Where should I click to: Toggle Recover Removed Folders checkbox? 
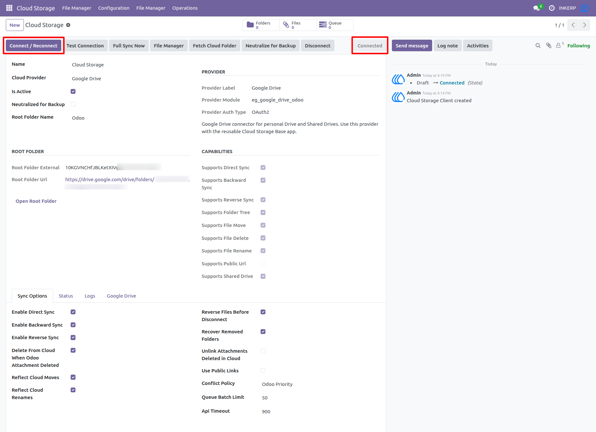263,332
